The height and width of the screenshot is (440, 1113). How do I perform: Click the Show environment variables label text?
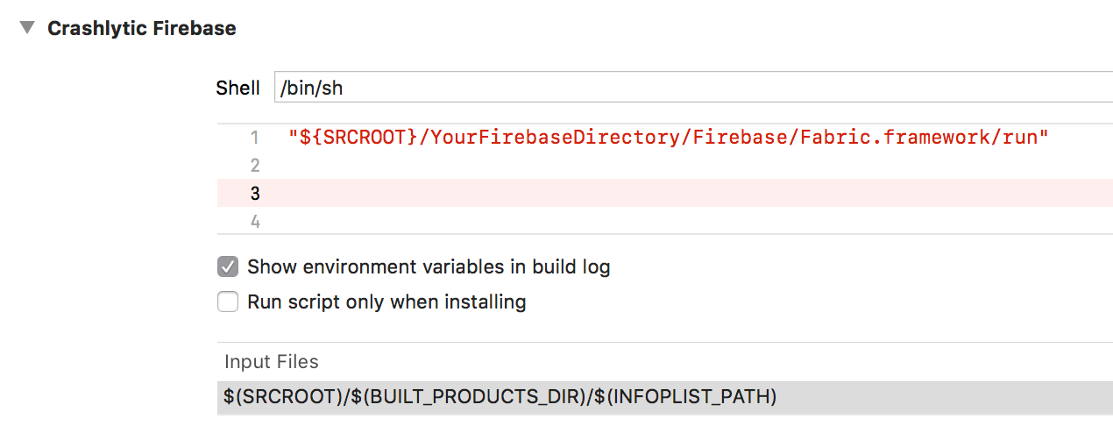coord(429,266)
